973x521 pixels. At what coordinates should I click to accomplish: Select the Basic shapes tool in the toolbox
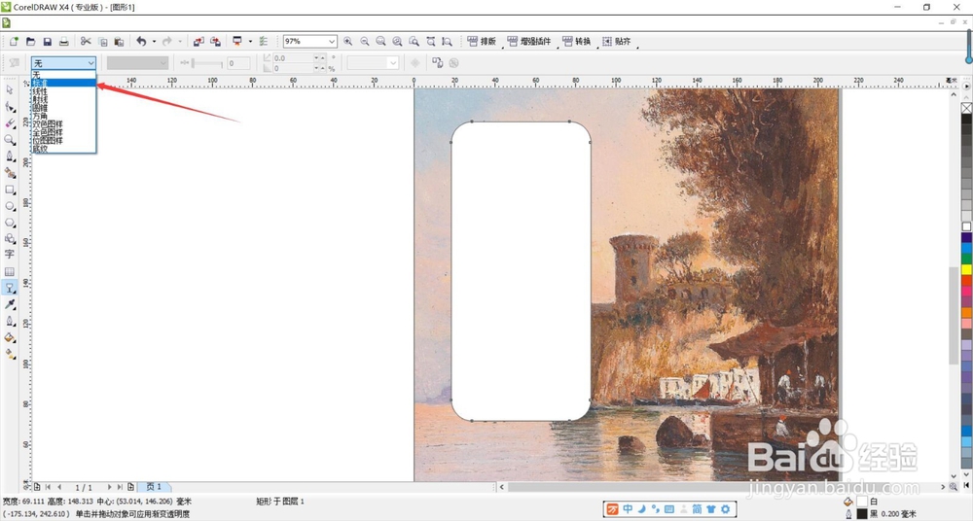10,239
